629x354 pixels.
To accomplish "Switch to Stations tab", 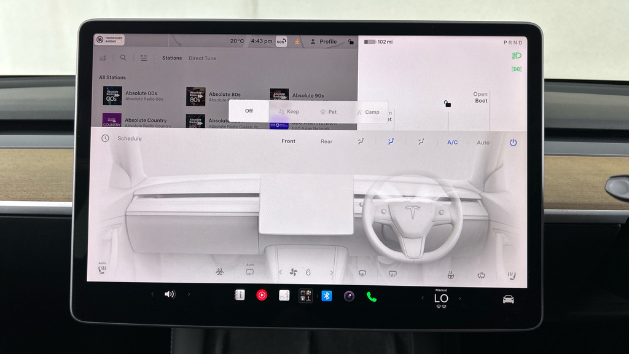I will (x=172, y=58).
